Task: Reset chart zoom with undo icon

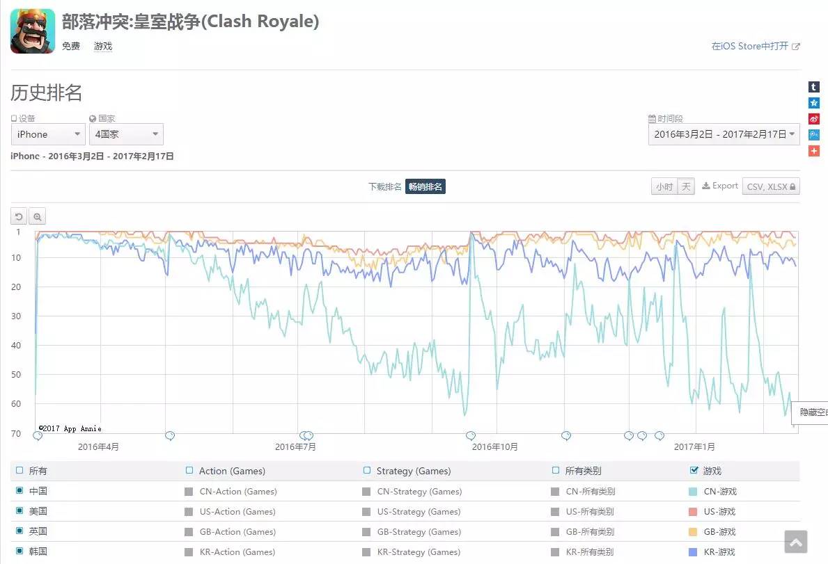Action: point(19,217)
